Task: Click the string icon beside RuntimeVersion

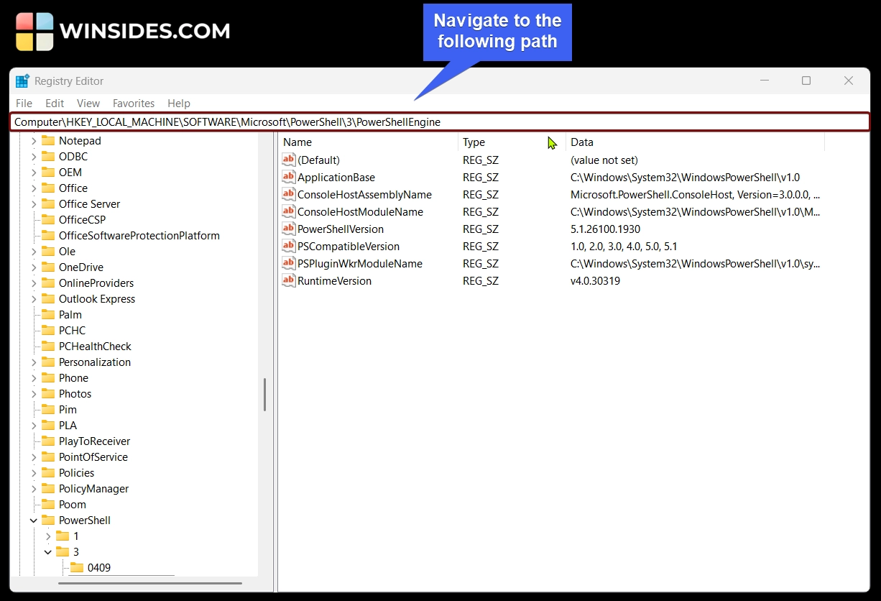Action: tap(289, 280)
